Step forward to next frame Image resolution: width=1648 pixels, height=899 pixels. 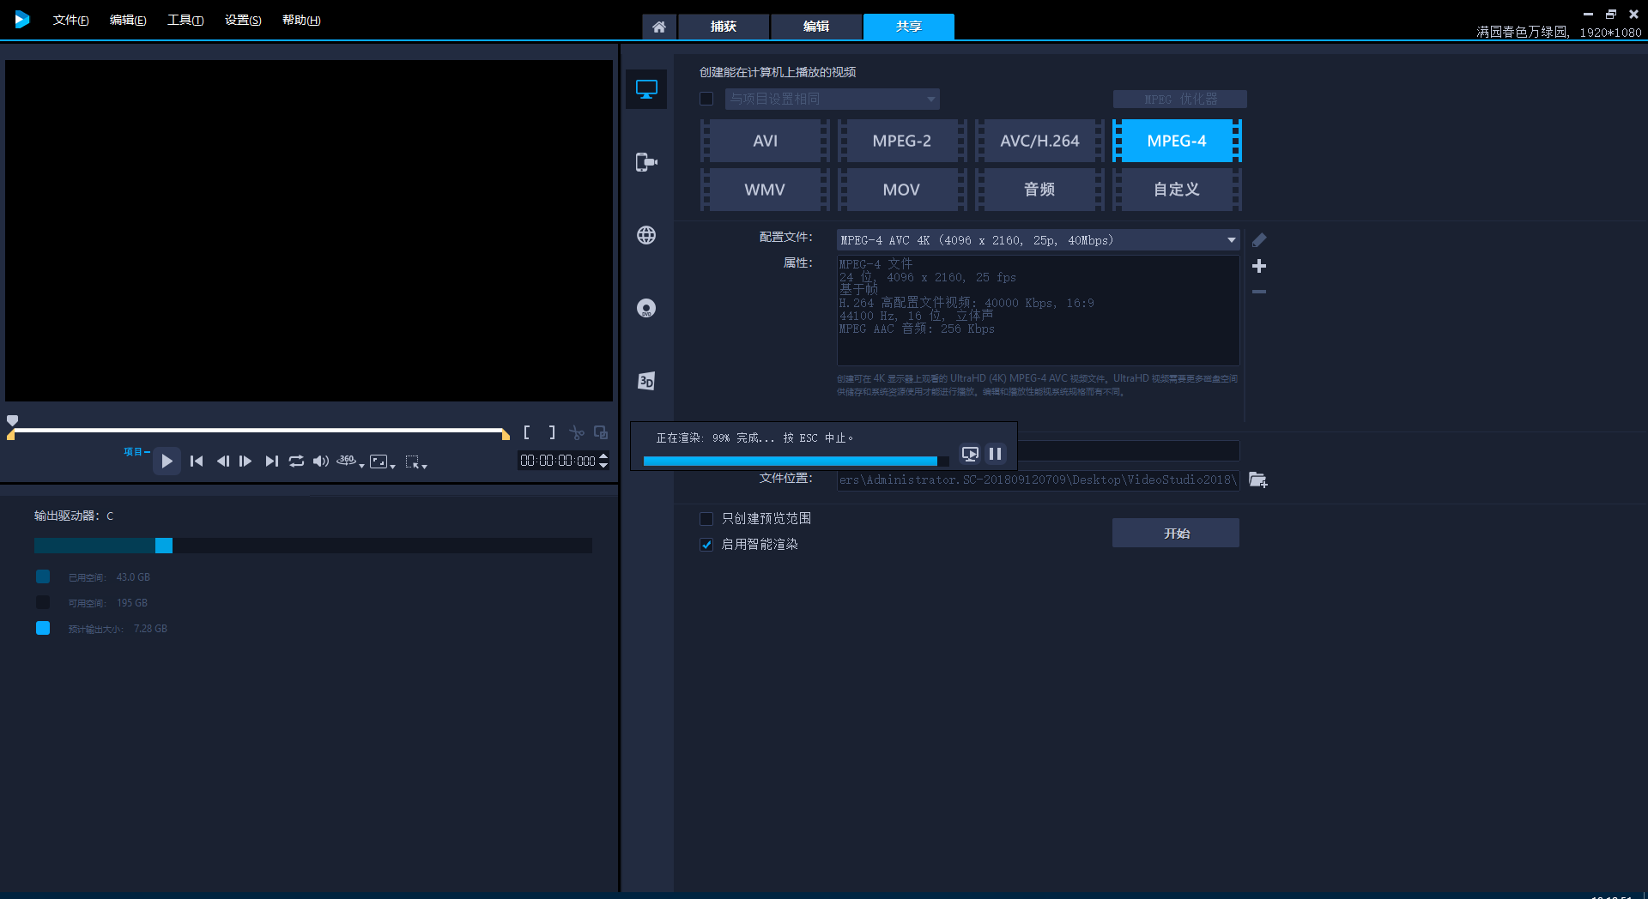[245, 461]
